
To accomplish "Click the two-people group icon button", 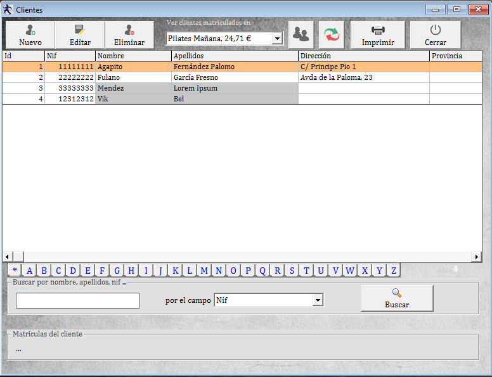I will coord(301,35).
